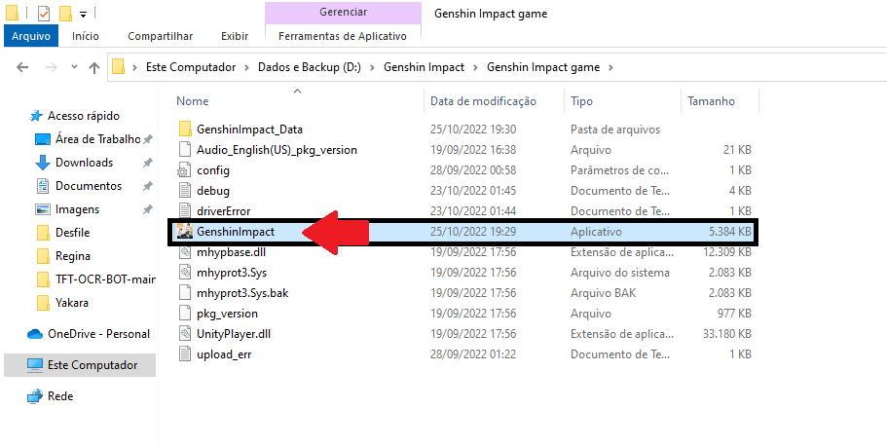Navigate to Genshin Impact breadcrumb

[424, 67]
